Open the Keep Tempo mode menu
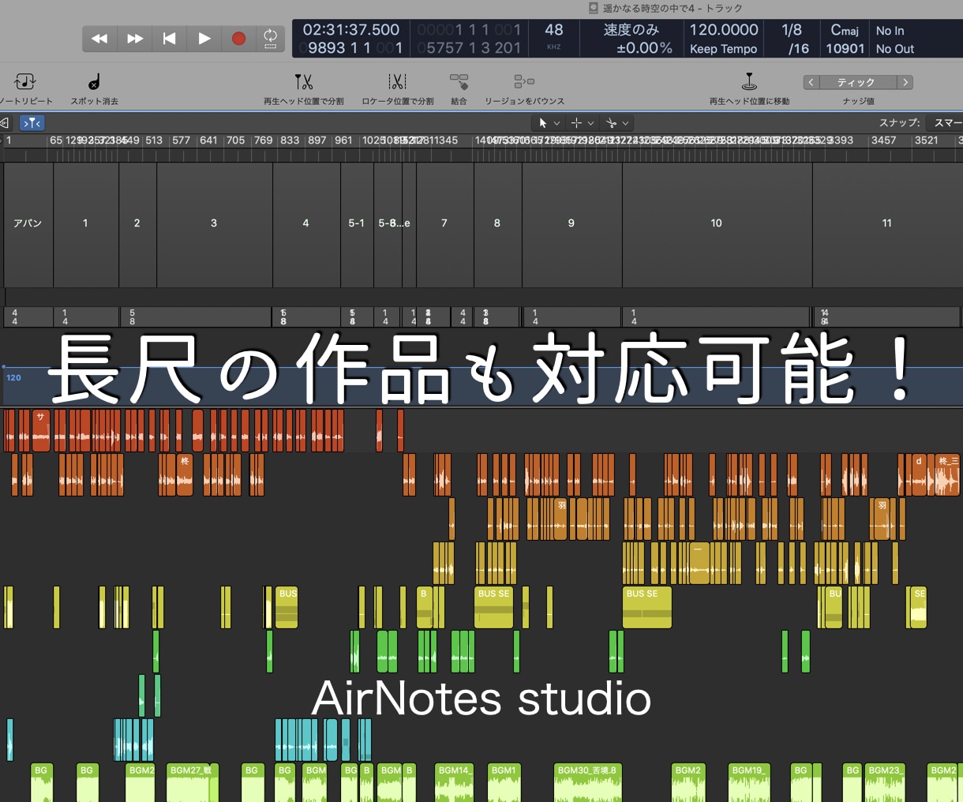Image resolution: width=963 pixels, height=802 pixels. [723, 49]
